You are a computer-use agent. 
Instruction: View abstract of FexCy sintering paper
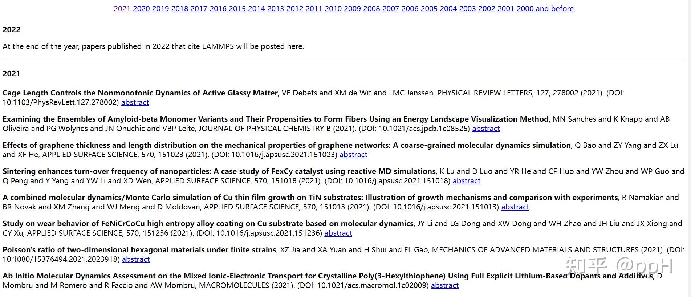[466, 181]
